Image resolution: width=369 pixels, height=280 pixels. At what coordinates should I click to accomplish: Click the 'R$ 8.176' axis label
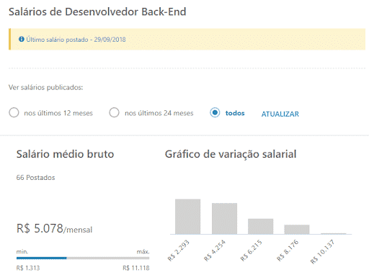click(x=288, y=250)
